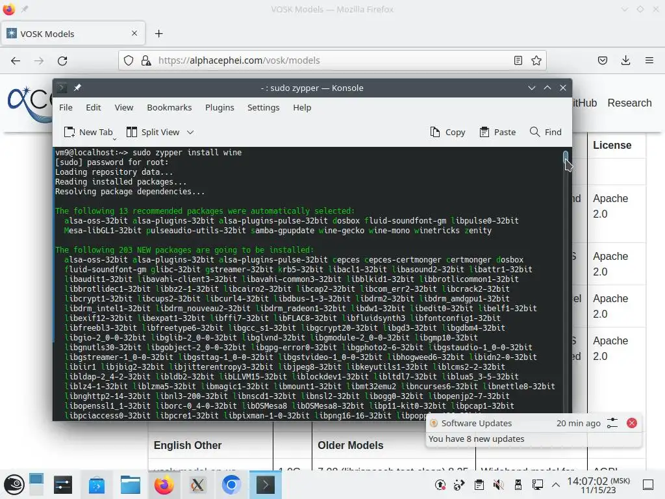The image size is (665, 499).
Task: Open the Konsole Settings menu
Action: 264,107
